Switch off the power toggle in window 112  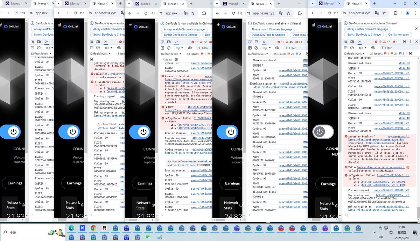coord(227,132)
